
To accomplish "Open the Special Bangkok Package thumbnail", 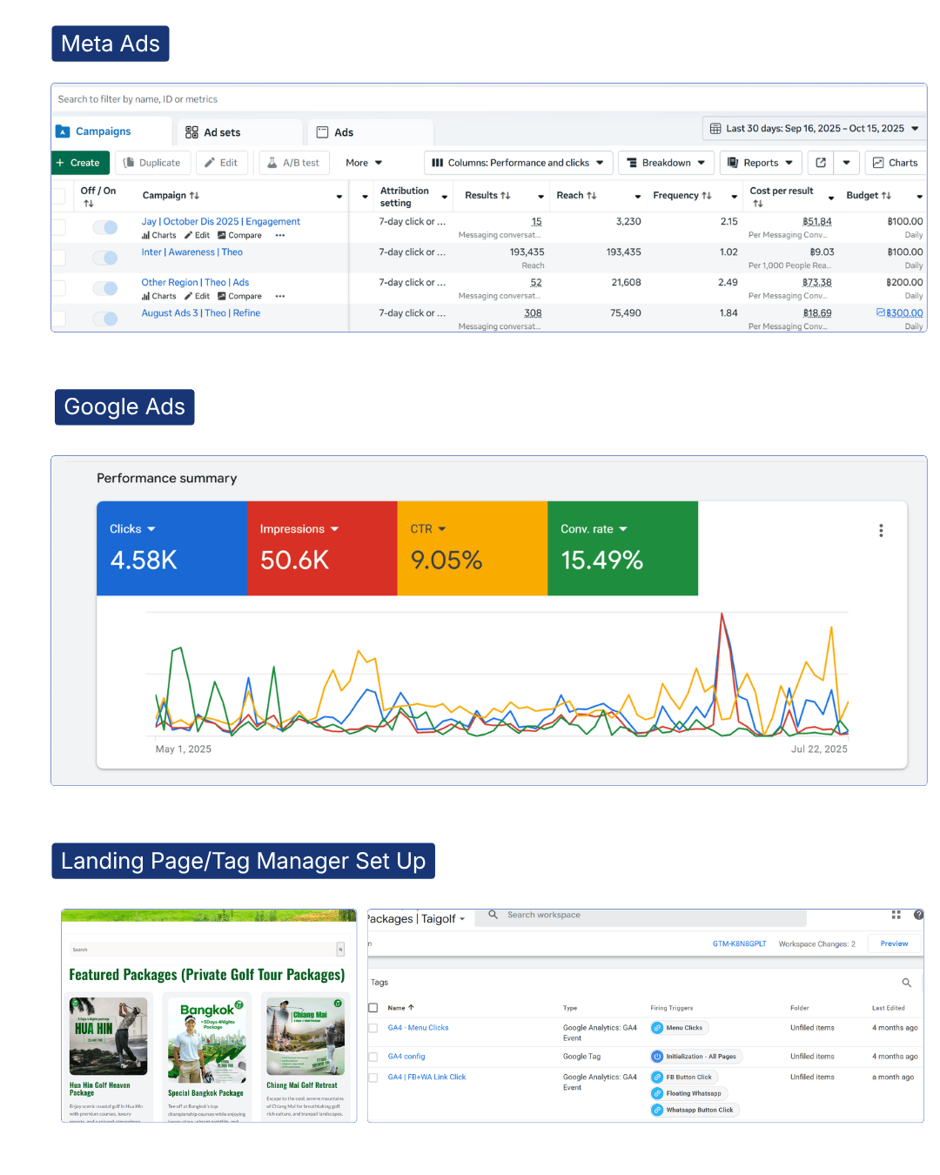I will (207, 1040).
